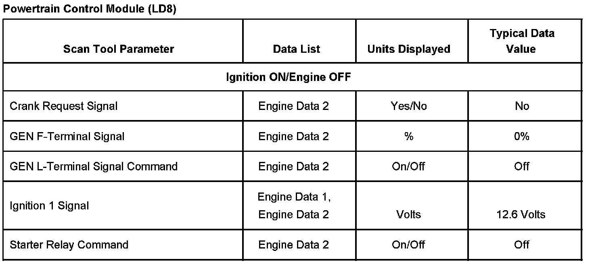Click the Crank Request Signal parameter
Image resolution: width=594 pixels, height=265 pixels.
(x=64, y=106)
